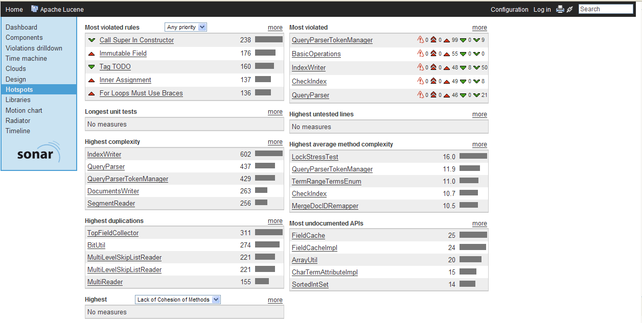
Task: Click the Apache Lucene project icon
Action: click(35, 9)
